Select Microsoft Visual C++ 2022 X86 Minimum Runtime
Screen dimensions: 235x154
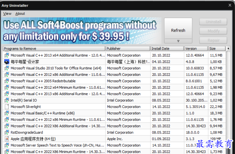pyautogui.click(x=58, y=151)
